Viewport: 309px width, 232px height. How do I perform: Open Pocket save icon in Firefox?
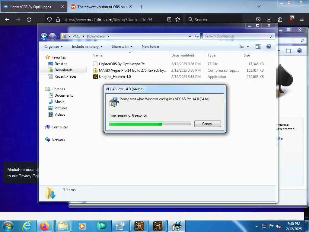258,19
